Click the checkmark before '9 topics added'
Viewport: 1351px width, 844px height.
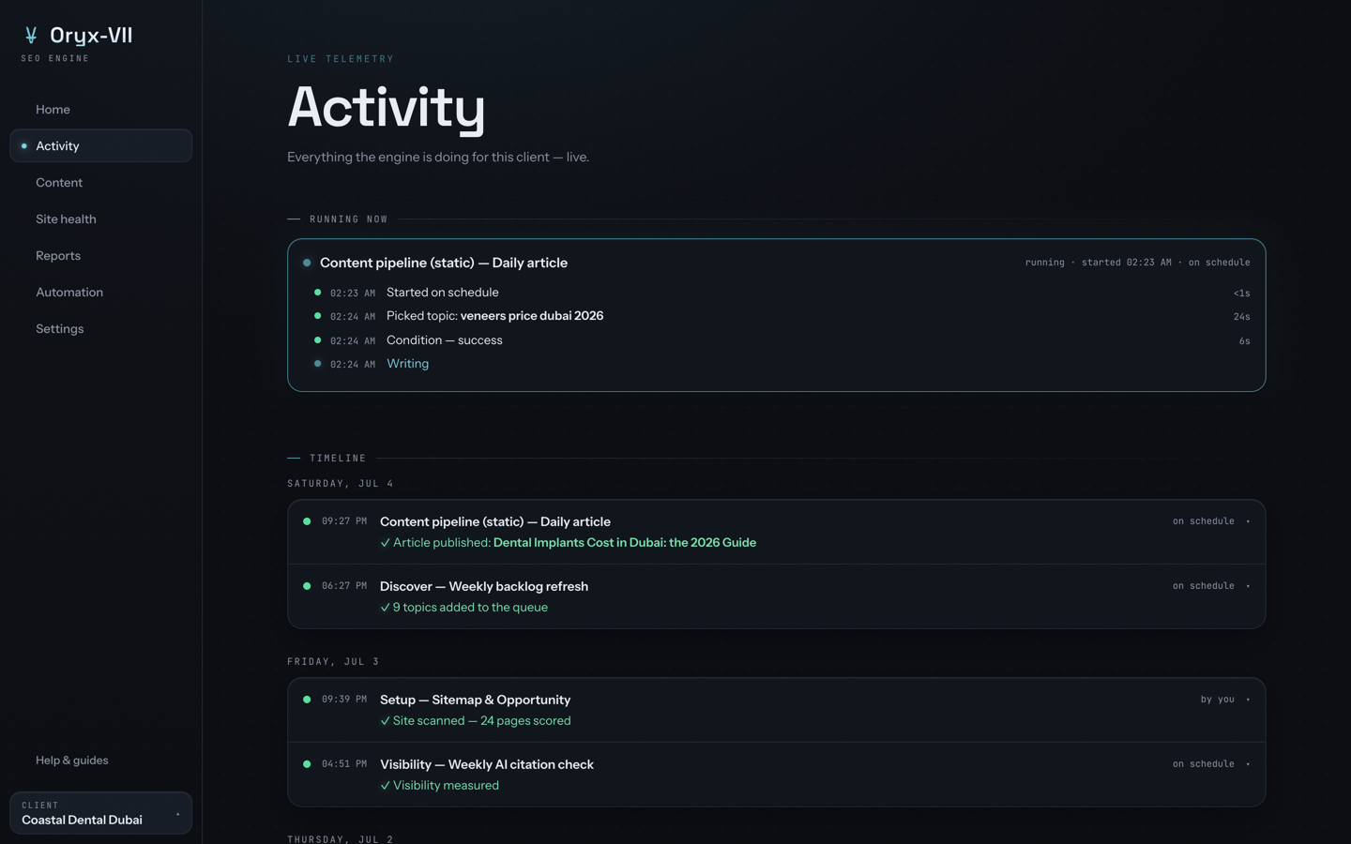click(x=385, y=608)
